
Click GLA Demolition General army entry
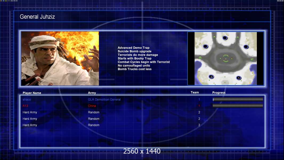(x=104, y=99)
